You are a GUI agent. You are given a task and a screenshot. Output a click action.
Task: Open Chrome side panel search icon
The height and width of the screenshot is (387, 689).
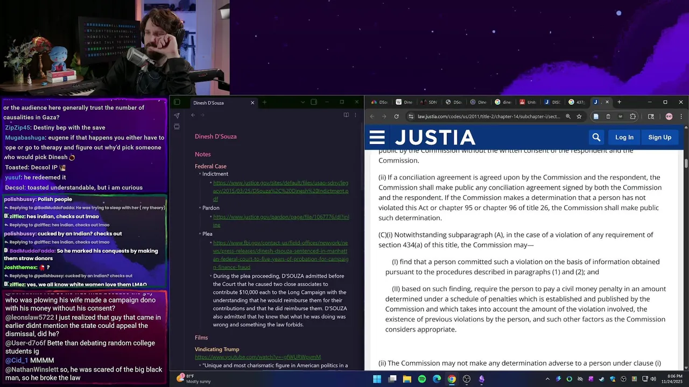[x=651, y=116]
